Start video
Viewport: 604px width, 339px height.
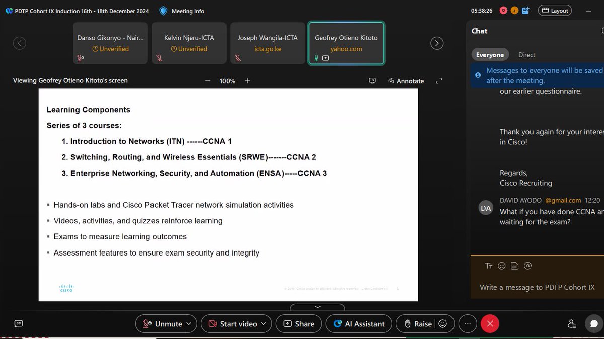point(233,324)
